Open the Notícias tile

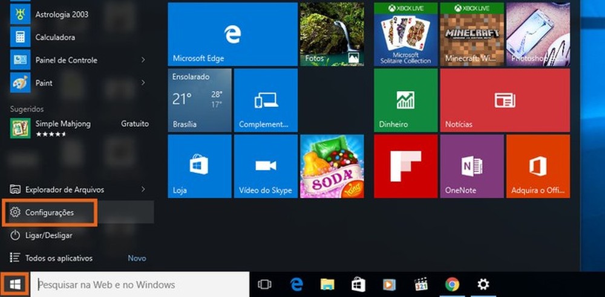click(x=505, y=100)
